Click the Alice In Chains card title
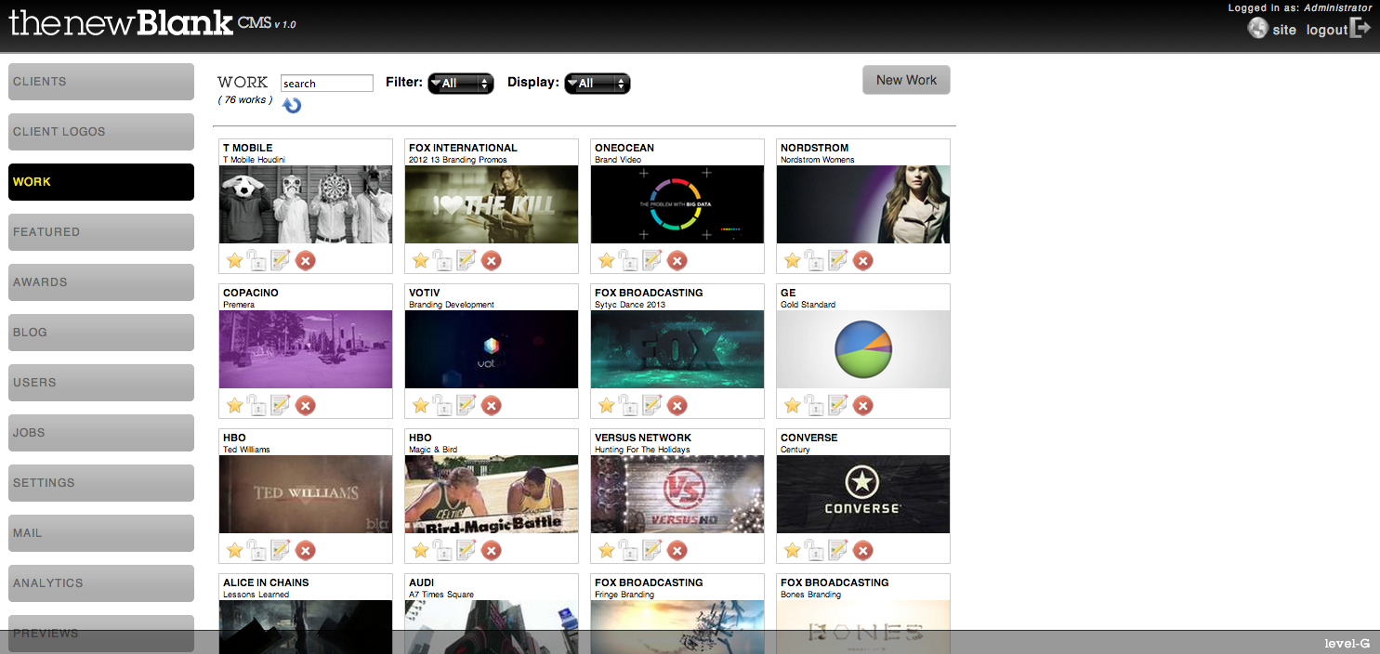This screenshot has height=654, width=1380. click(266, 582)
